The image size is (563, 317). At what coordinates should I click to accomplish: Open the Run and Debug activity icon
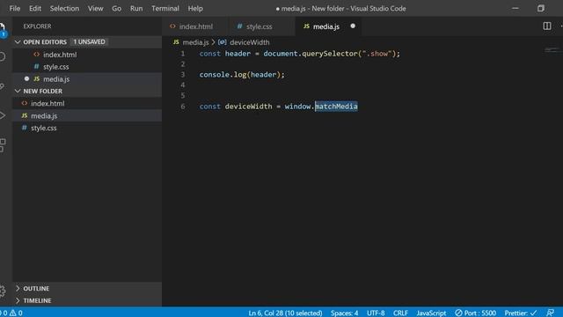[2, 115]
